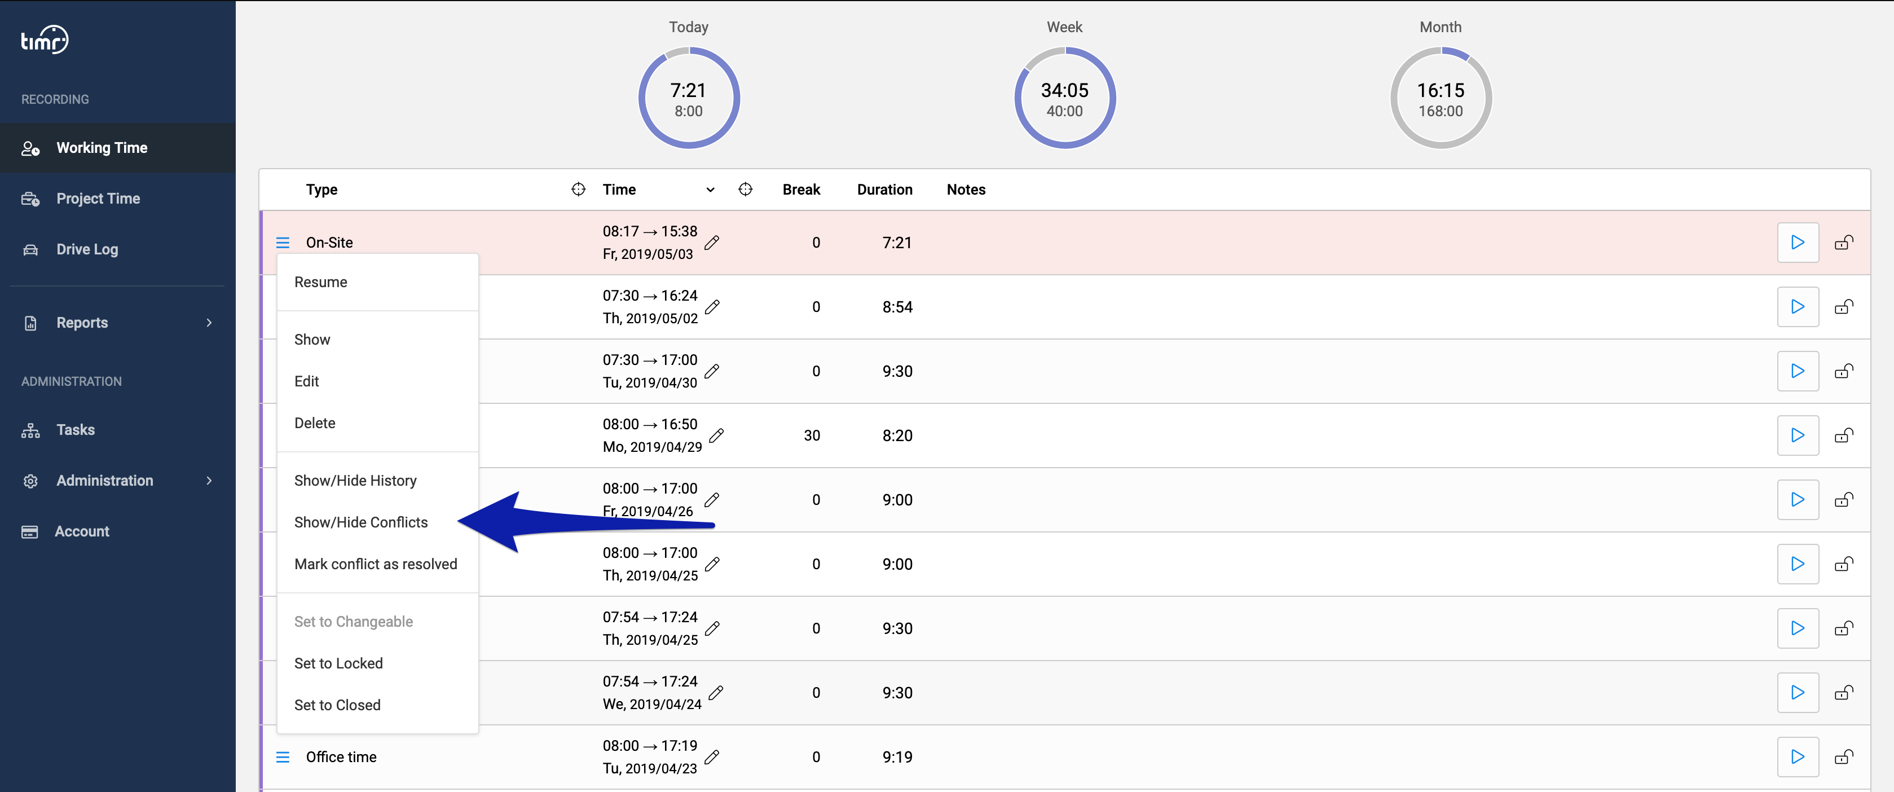The width and height of the screenshot is (1894, 792).
Task: Toggle lock status of the 2019/04/29 entry
Action: (x=1844, y=436)
